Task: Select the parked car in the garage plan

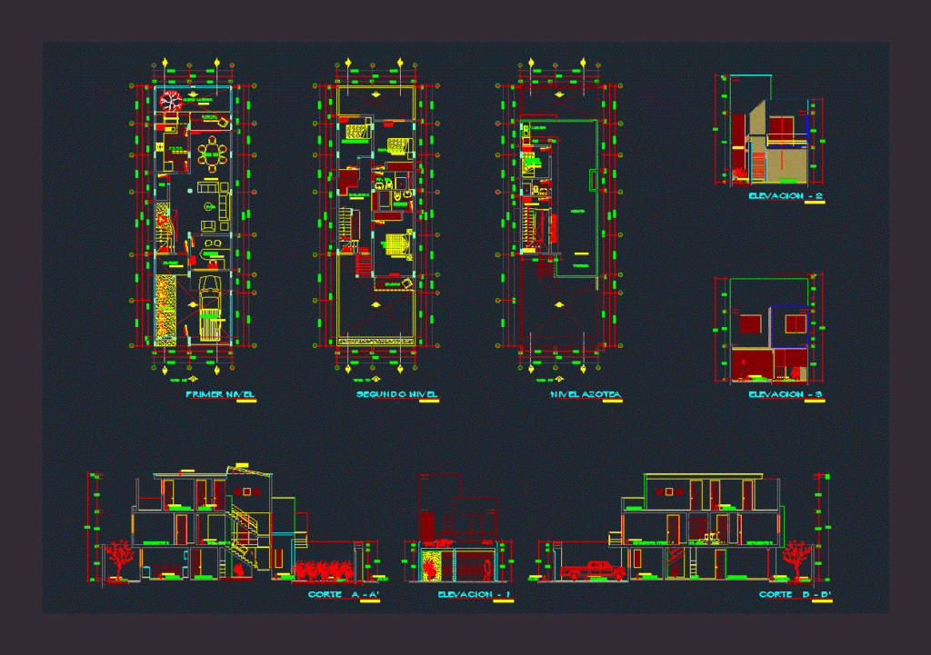Action: (x=210, y=309)
